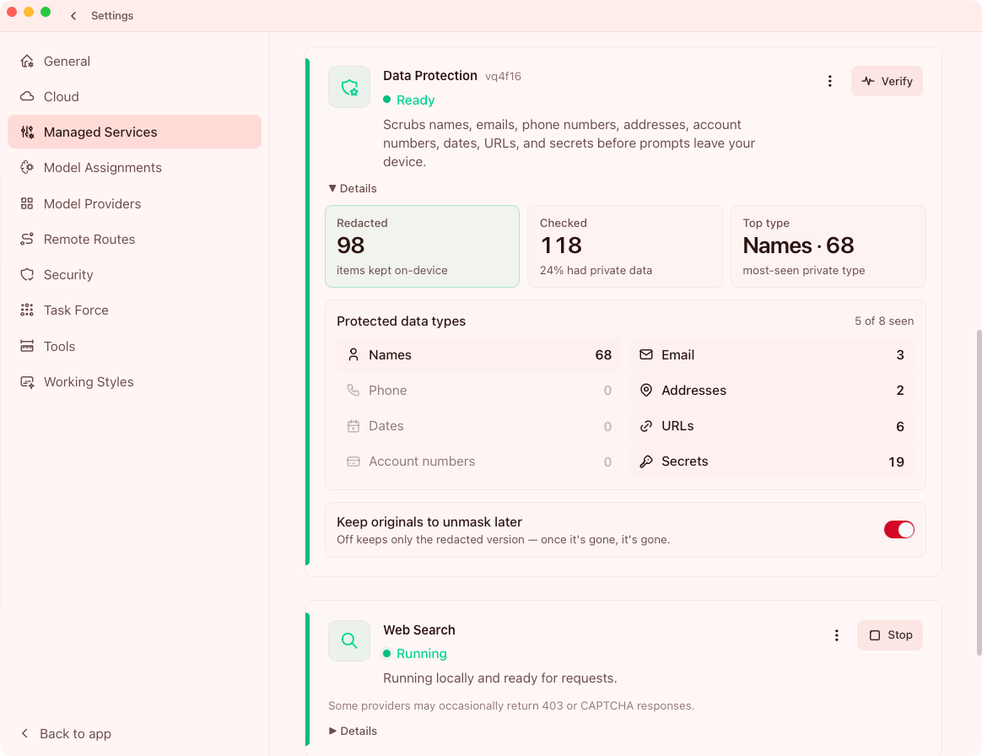Open Working Styles settings page
The height and width of the screenshot is (756, 982).
(x=134, y=382)
